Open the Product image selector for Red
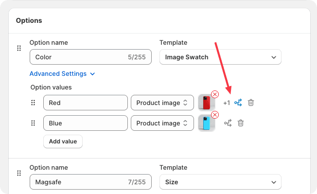Screen dimensions: 317x194 click(162, 103)
